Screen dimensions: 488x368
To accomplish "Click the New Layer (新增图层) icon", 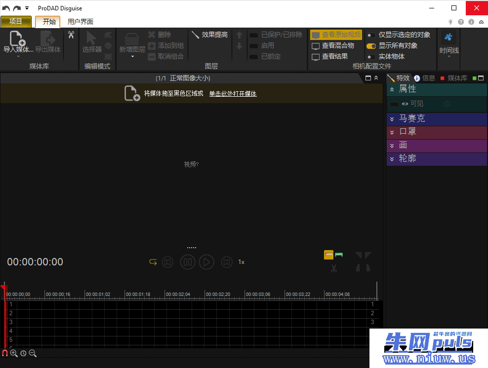I will click(x=132, y=39).
